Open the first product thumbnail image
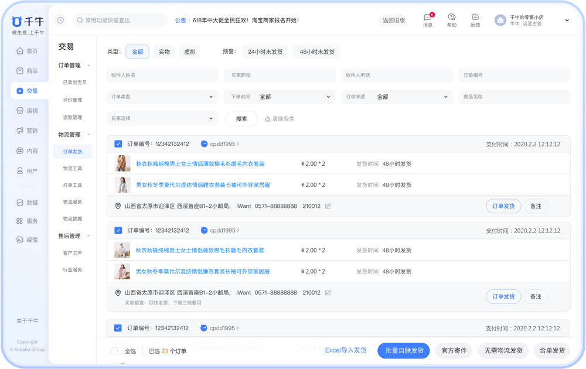 coord(122,163)
